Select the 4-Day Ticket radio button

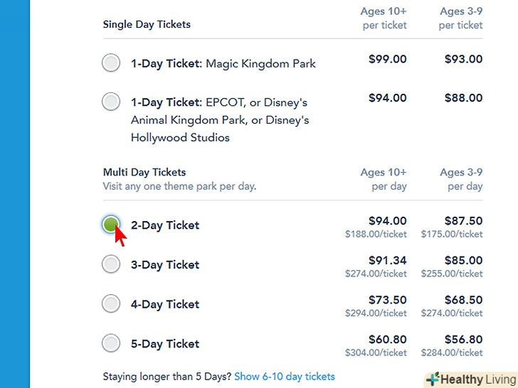tap(111, 304)
